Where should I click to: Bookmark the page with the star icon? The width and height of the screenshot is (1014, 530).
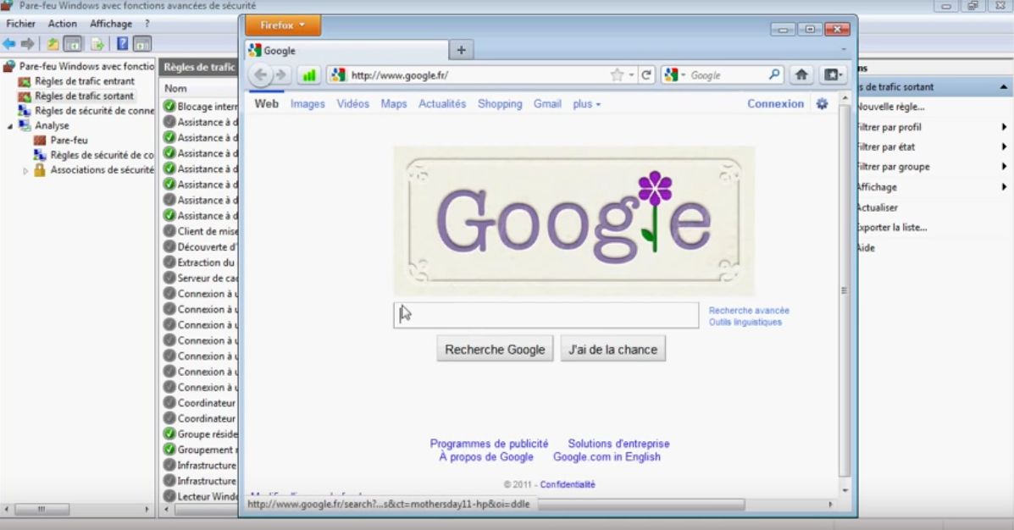(x=617, y=75)
